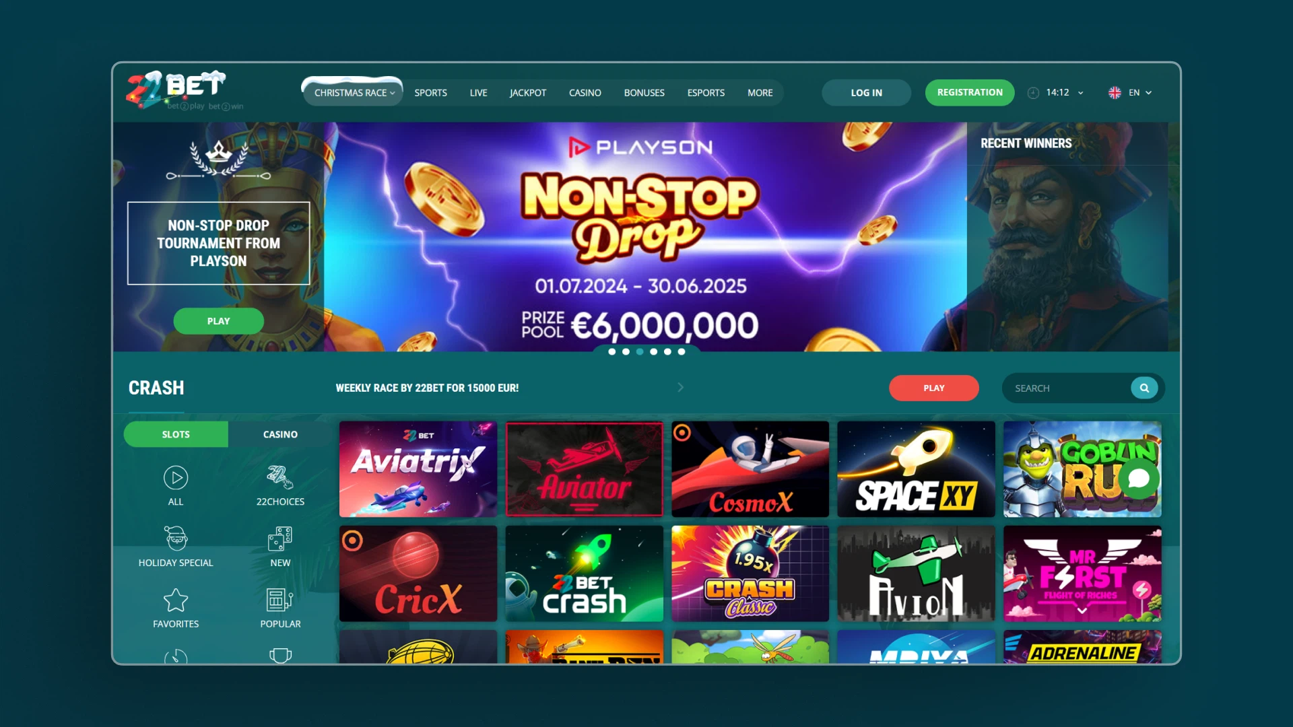Open the Favorites star icon
The image size is (1293, 727).
point(176,600)
